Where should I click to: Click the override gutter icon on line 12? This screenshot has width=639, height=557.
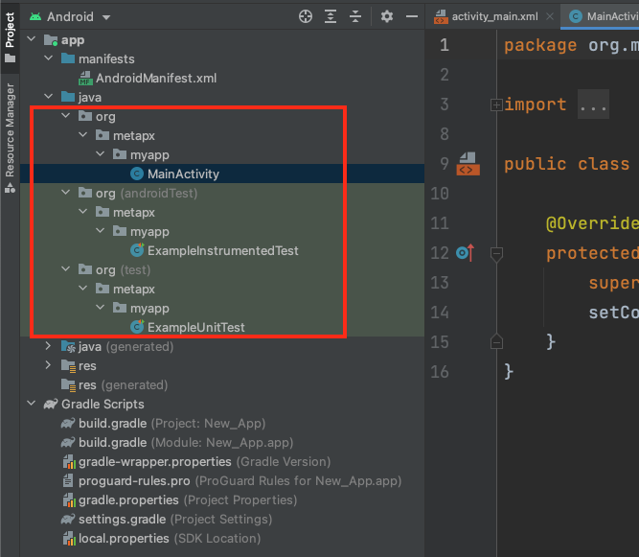465,253
